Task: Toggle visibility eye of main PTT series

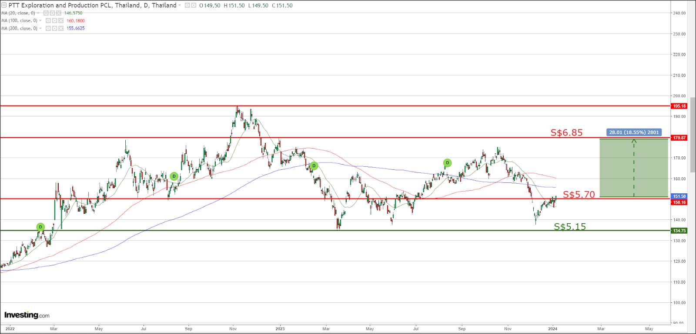Action: (x=187, y=6)
